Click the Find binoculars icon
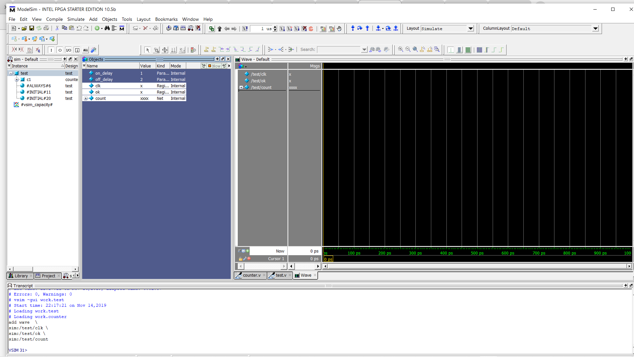 click(107, 28)
